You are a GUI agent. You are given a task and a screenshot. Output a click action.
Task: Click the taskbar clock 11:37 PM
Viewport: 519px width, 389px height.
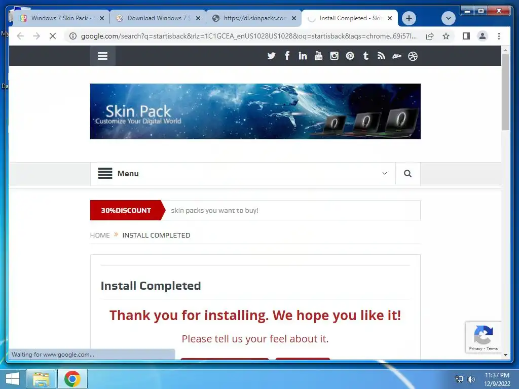tap(497, 375)
